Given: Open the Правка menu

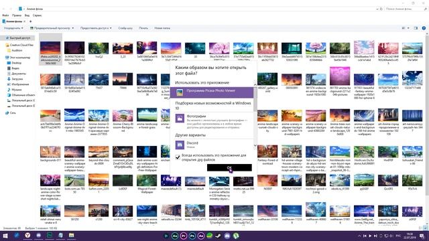Looking at the screenshot, I should [17, 15].
